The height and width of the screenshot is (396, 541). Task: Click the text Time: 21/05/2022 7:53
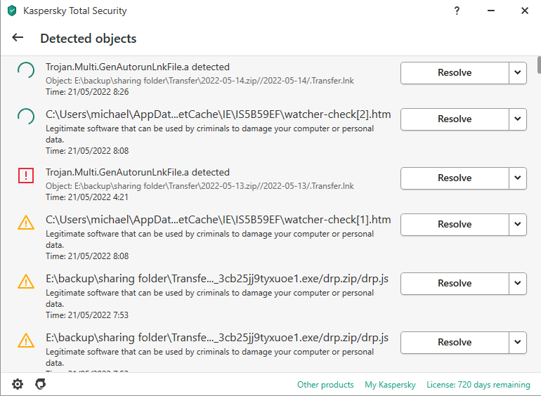pos(87,315)
